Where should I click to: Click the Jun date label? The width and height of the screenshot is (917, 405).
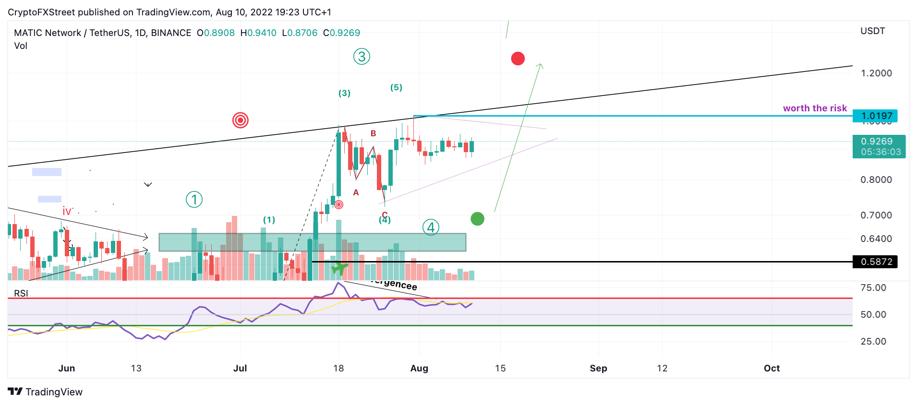(67, 368)
